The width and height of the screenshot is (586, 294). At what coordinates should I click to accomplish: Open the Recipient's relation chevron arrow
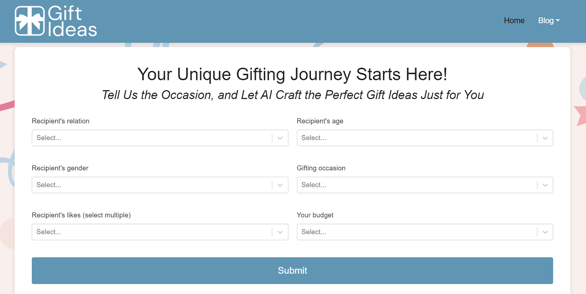(280, 138)
